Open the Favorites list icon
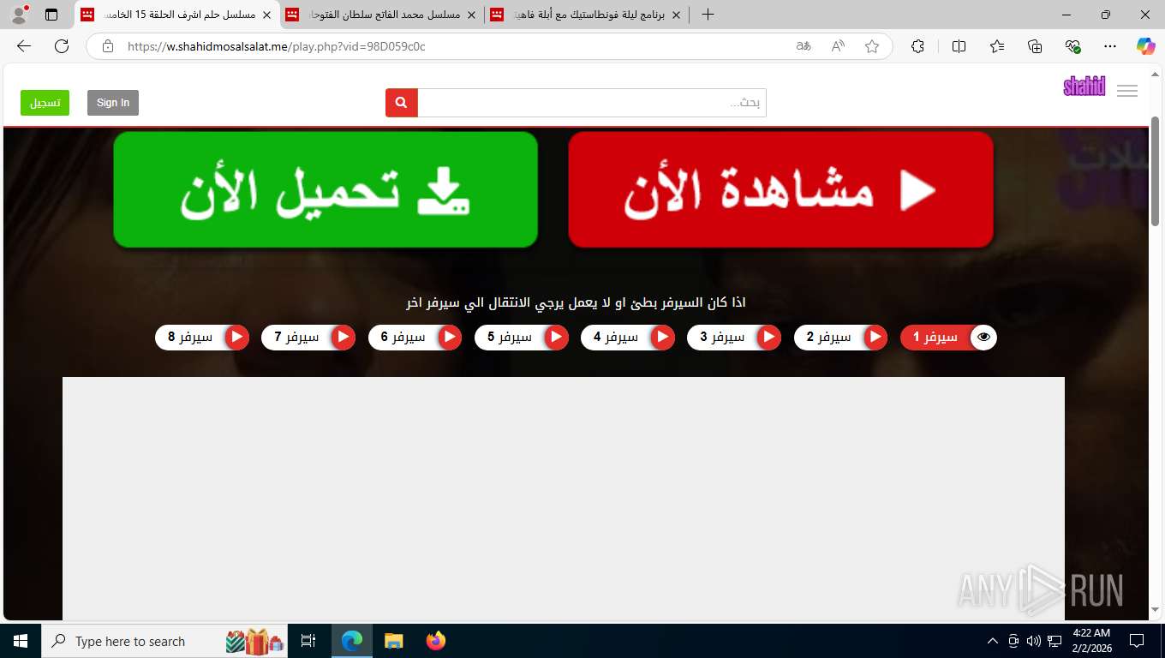 pos(997,46)
